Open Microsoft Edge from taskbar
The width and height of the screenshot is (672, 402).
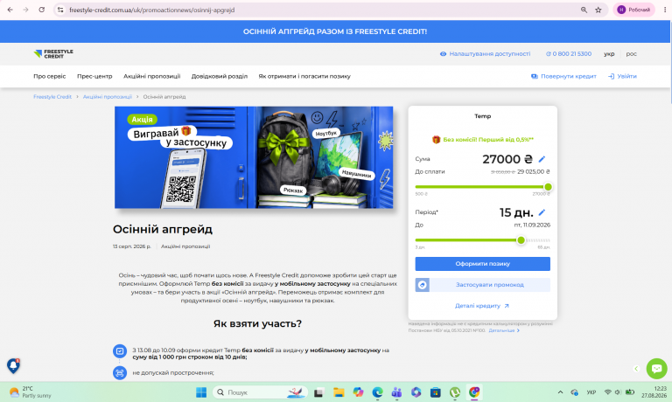(377, 392)
